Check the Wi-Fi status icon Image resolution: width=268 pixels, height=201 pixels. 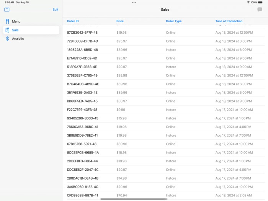pos(248,2)
